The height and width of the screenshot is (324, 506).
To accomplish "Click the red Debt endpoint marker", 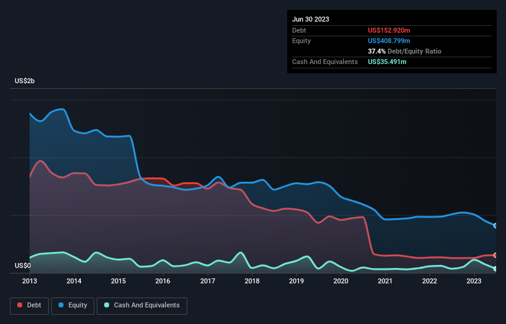I will click(x=496, y=256).
